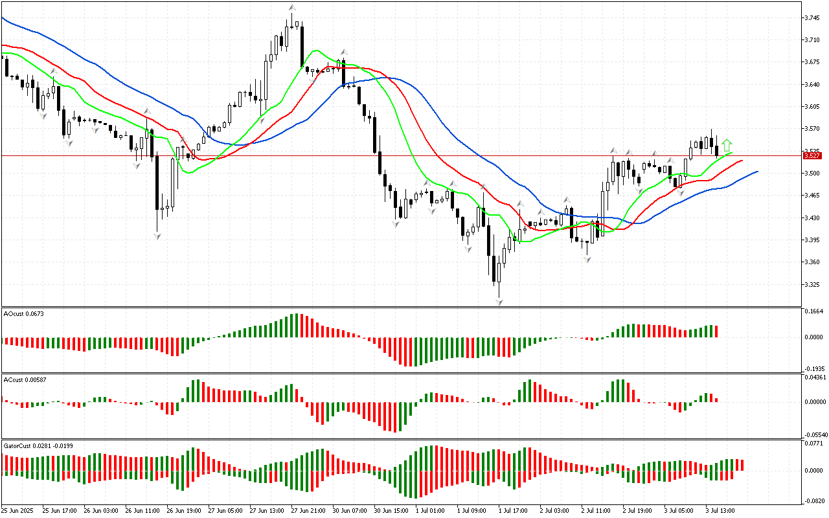Click the 1 Jul 17:00 time label
829x518 pixels.
(x=515, y=511)
